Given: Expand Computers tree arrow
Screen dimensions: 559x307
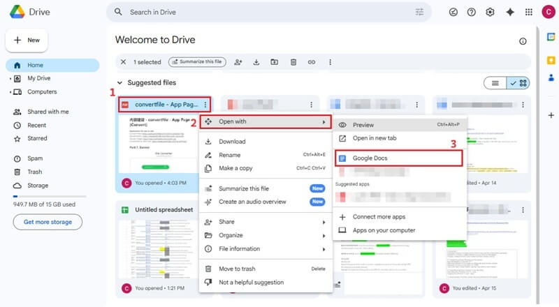Looking at the screenshot, I should click(x=10, y=92).
